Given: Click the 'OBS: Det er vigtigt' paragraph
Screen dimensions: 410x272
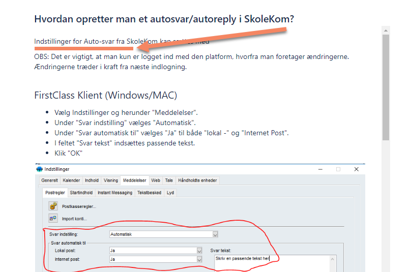Looking at the screenshot, I should coord(191,62).
